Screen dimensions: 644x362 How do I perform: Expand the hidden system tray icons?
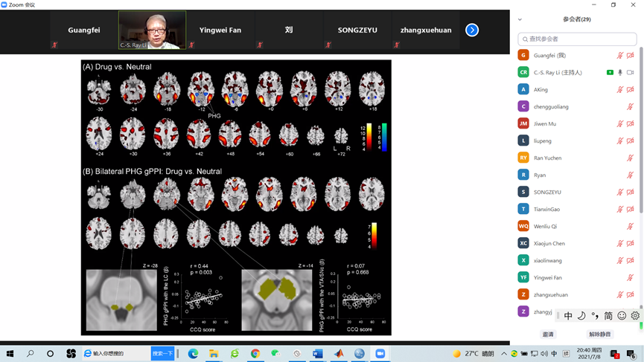[x=504, y=354]
